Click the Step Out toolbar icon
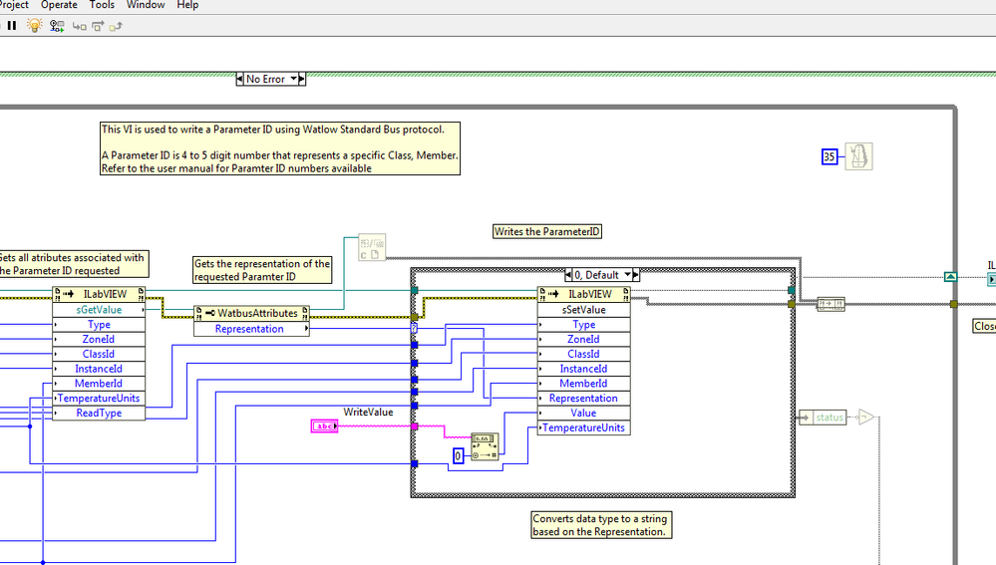The width and height of the screenshot is (996, 565). [116, 26]
